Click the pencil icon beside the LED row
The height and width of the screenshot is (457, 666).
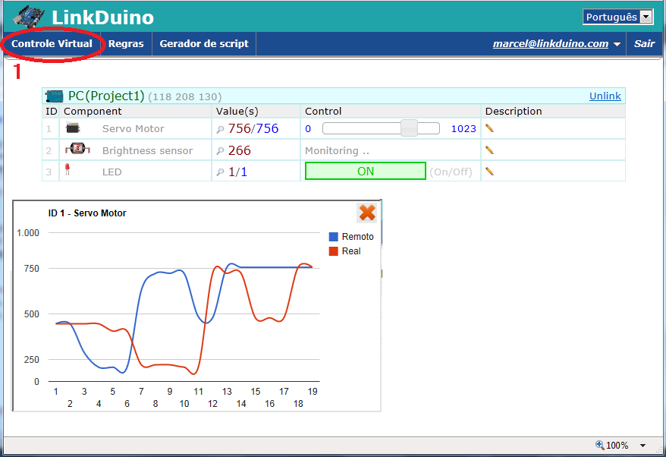point(489,170)
